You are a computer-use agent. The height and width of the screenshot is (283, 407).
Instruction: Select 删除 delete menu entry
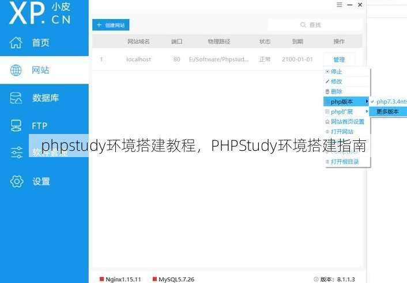point(346,92)
